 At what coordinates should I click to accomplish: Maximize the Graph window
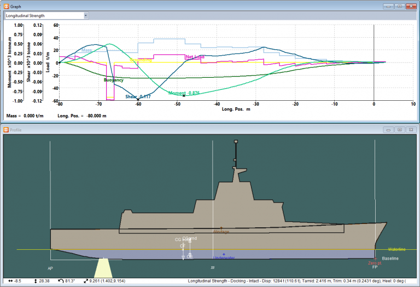(x=399, y=6)
